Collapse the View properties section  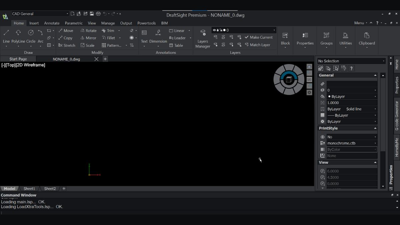[x=375, y=163]
